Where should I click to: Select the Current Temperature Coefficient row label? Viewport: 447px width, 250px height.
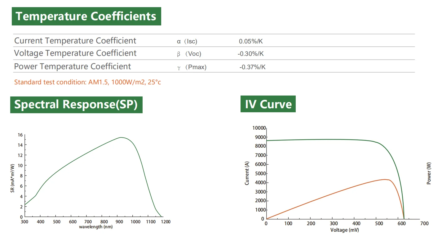coord(75,41)
